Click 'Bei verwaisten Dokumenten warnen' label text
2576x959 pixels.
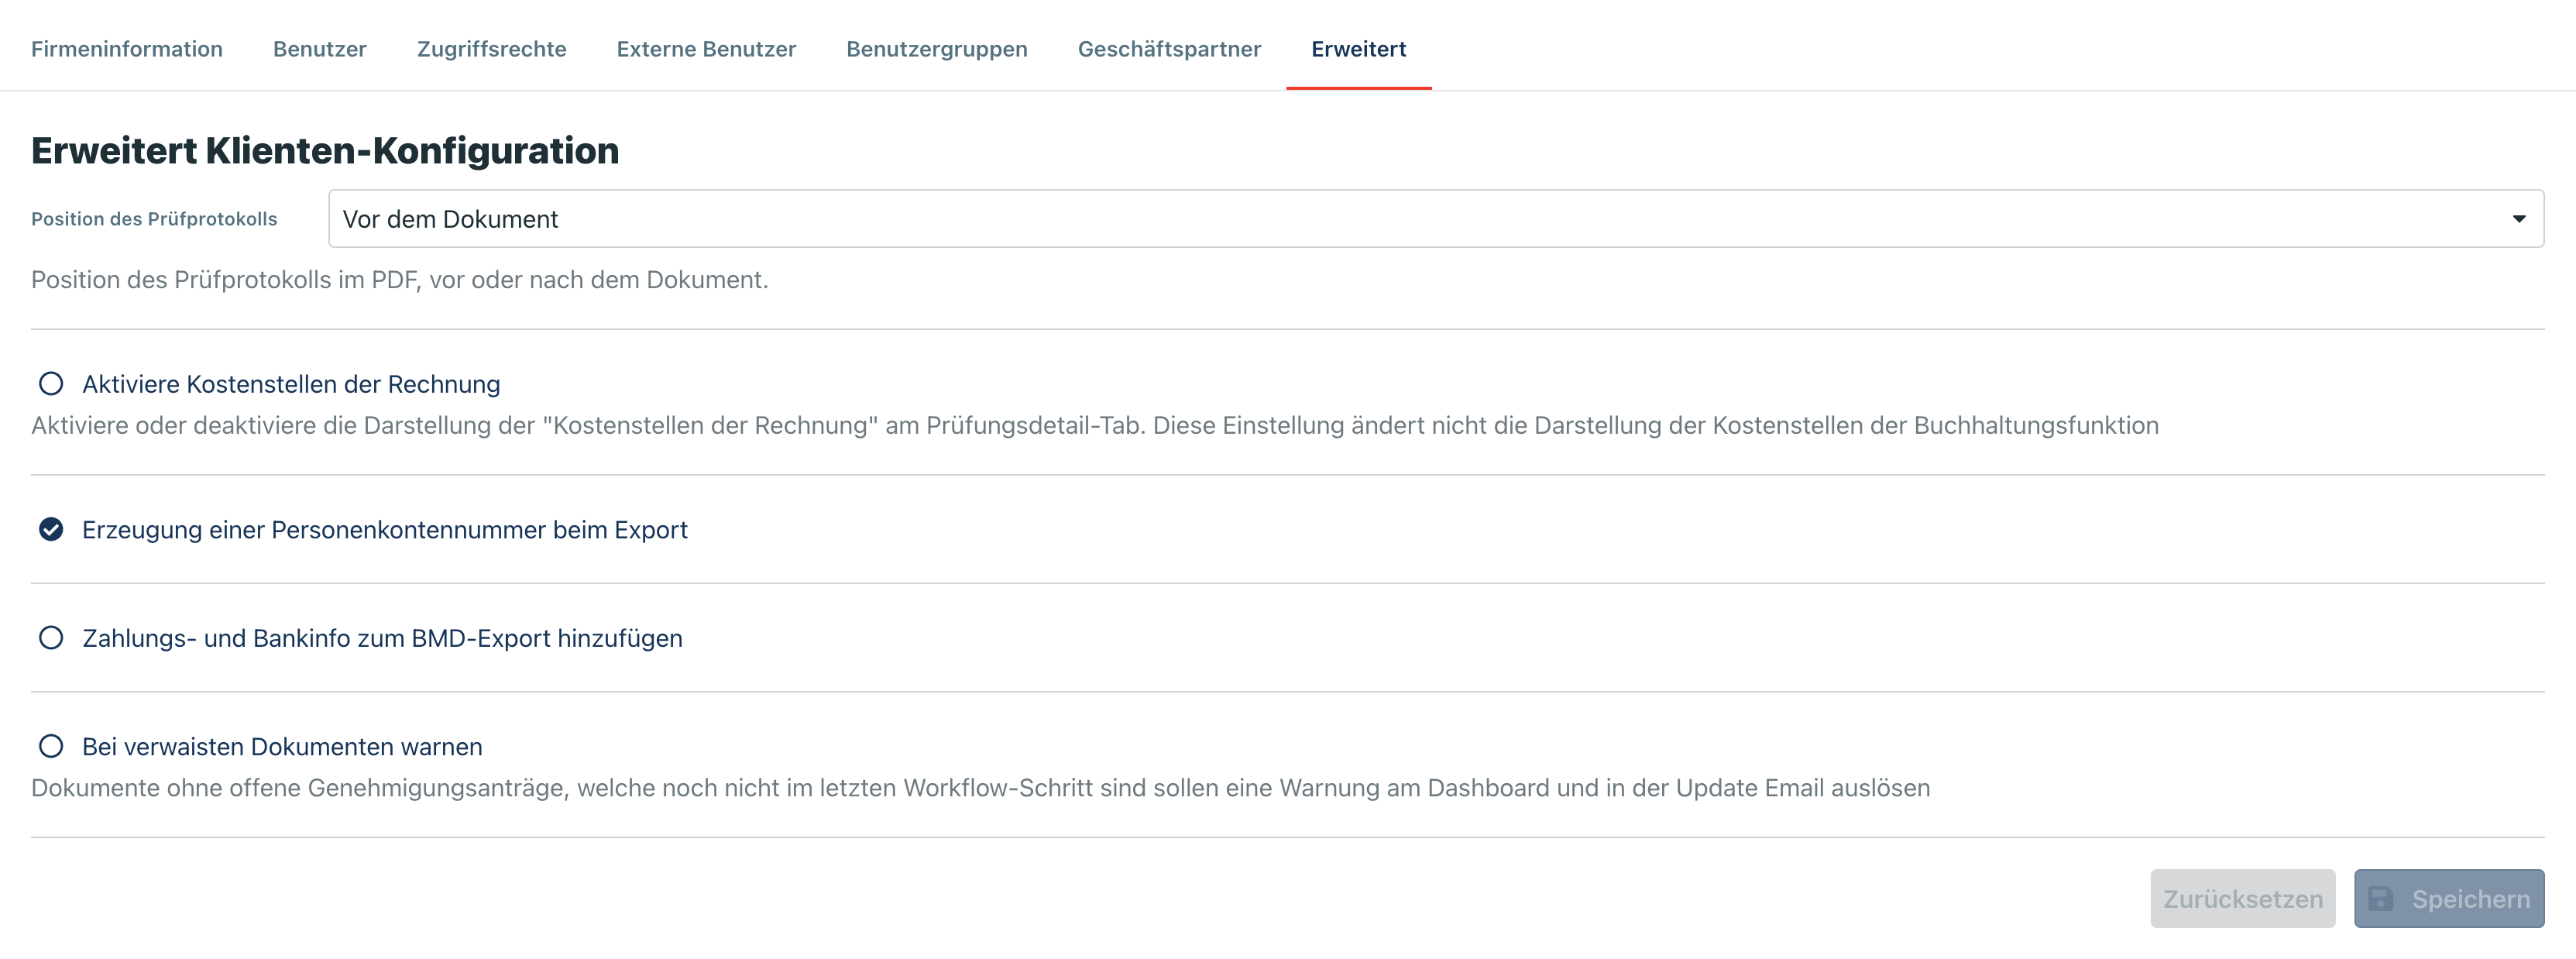(282, 747)
